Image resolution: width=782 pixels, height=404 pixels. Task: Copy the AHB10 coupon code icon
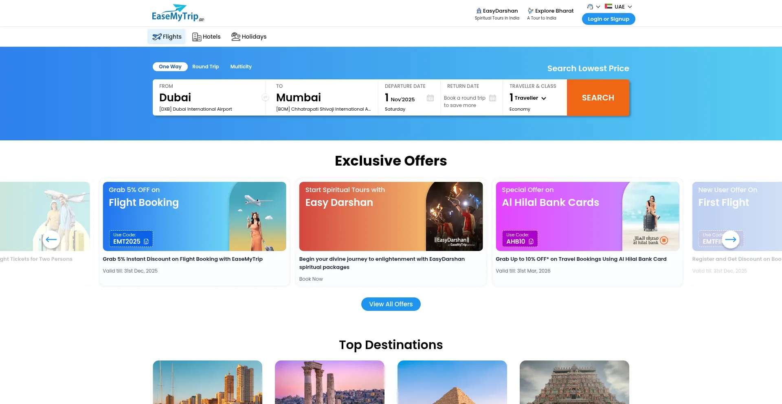click(x=531, y=242)
